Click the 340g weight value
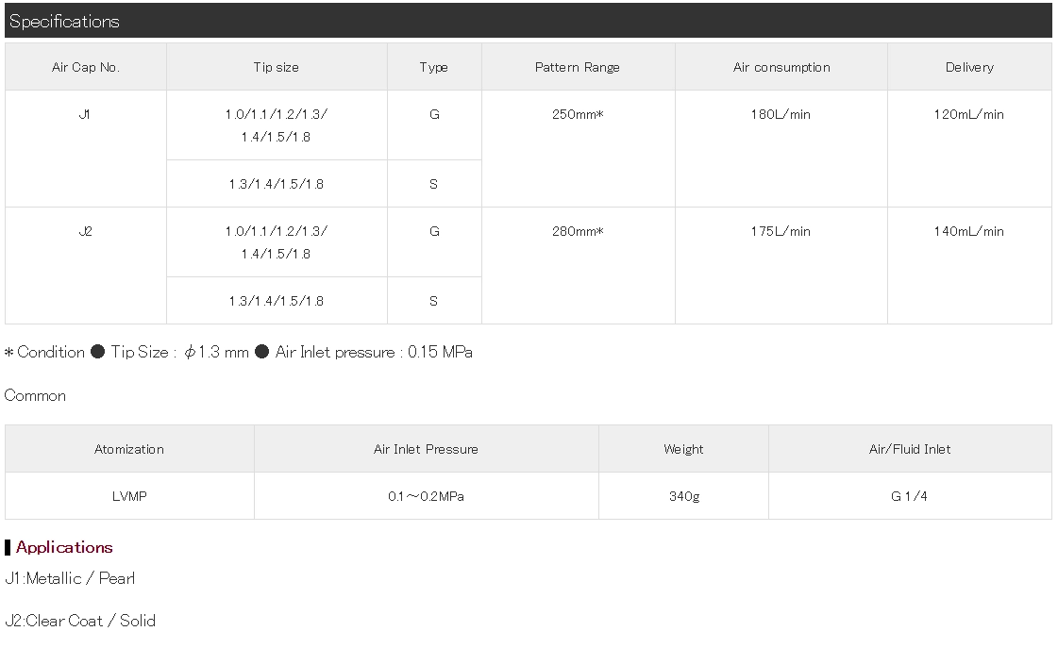 tap(683, 496)
